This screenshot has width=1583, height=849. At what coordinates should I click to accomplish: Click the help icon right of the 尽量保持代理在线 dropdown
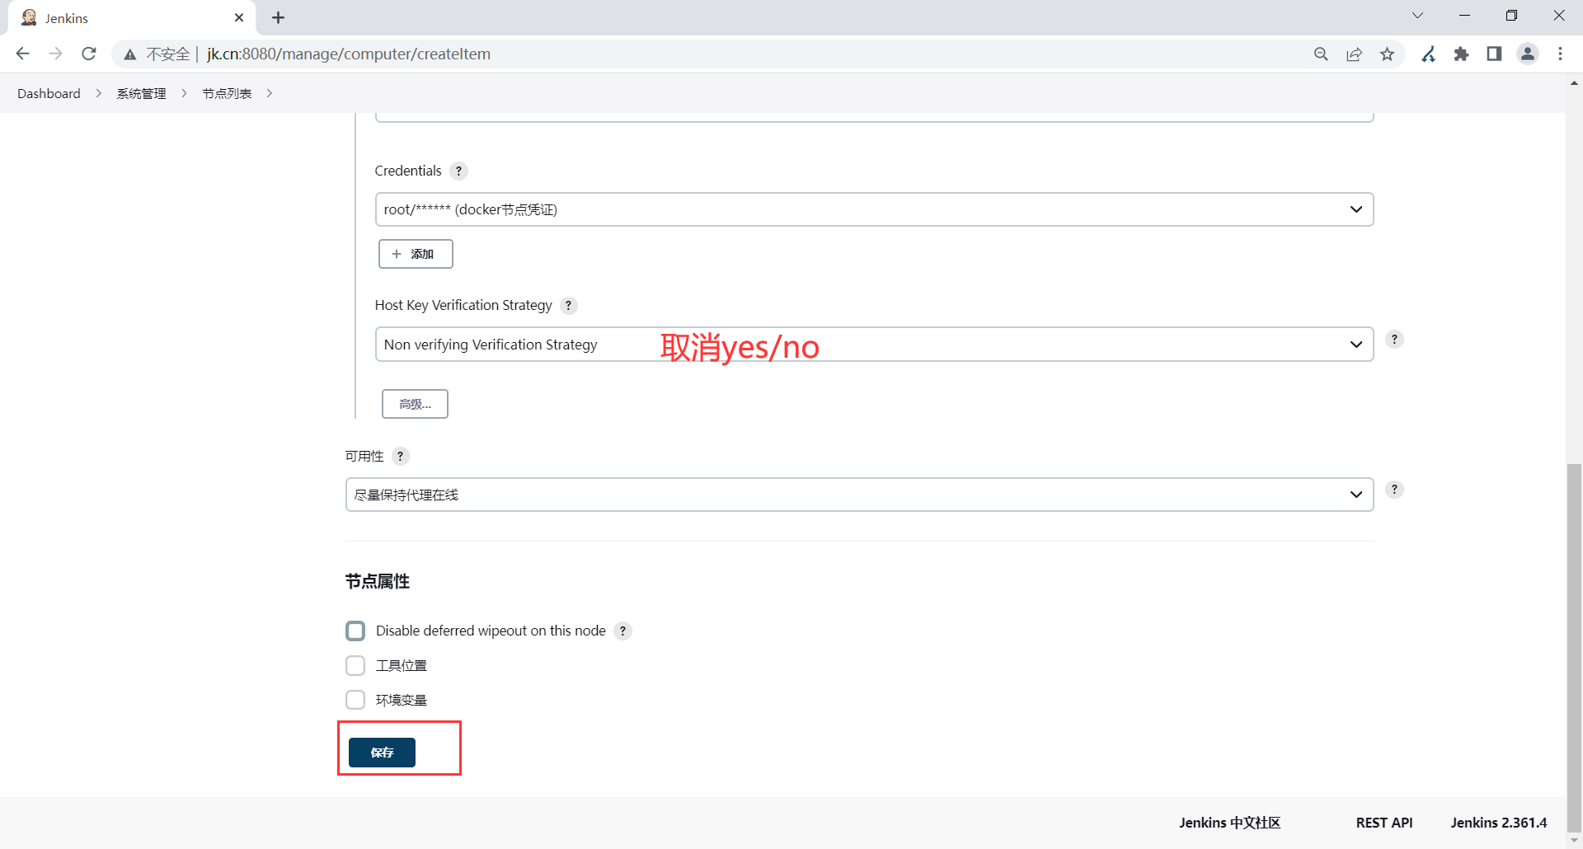coord(1394,489)
